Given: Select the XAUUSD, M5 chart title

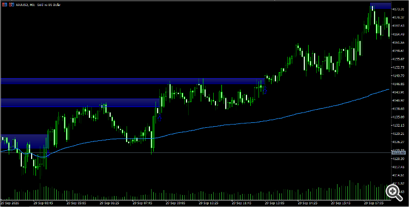Looking at the screenshot, I should coord(38,5).
